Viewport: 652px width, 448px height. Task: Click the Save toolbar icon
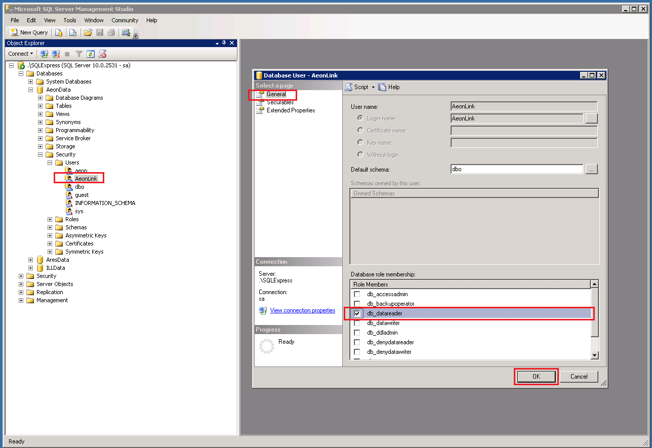tap(99, 32)
